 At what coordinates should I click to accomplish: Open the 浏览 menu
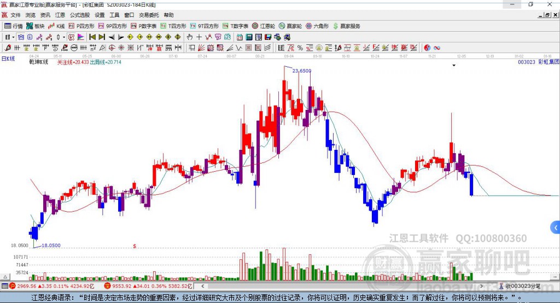point(31,15)
